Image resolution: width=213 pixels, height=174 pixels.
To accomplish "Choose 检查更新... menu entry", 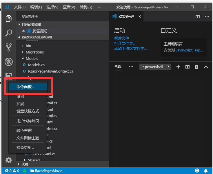I will [x=28, y=147].
